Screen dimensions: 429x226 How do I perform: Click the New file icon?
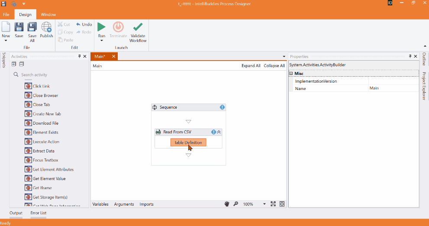click(6, 27)
